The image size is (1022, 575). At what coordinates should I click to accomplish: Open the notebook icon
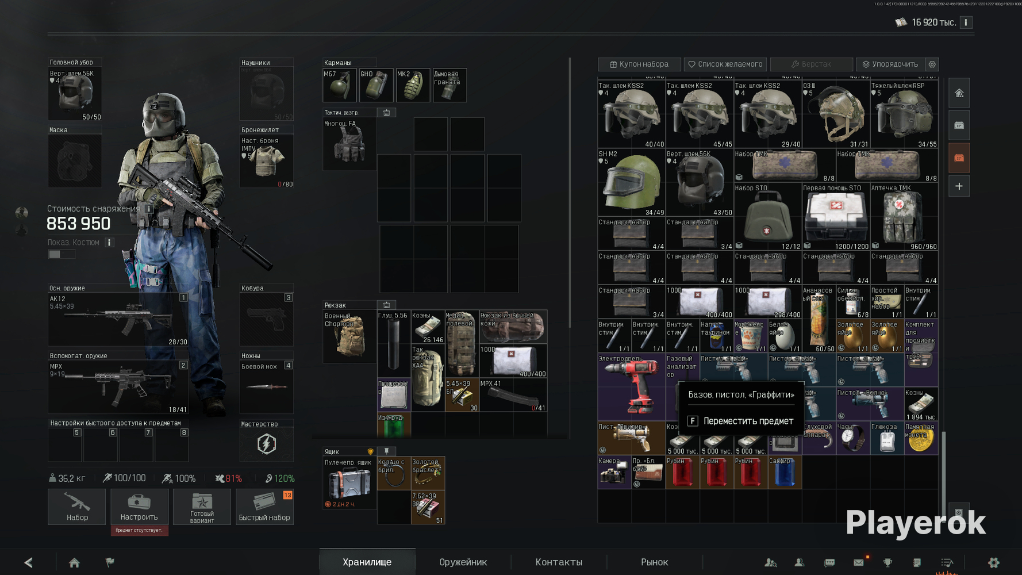pos(917,562)
